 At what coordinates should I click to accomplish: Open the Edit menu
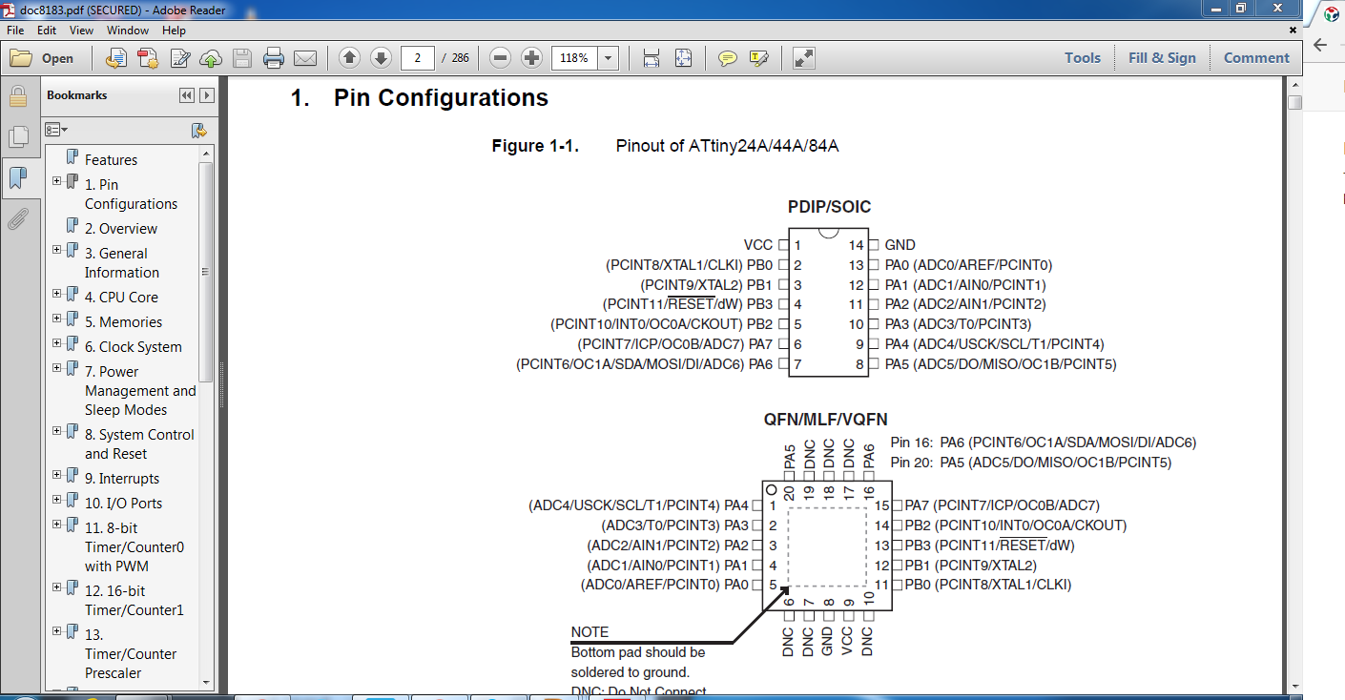click(x=47, y=31)
